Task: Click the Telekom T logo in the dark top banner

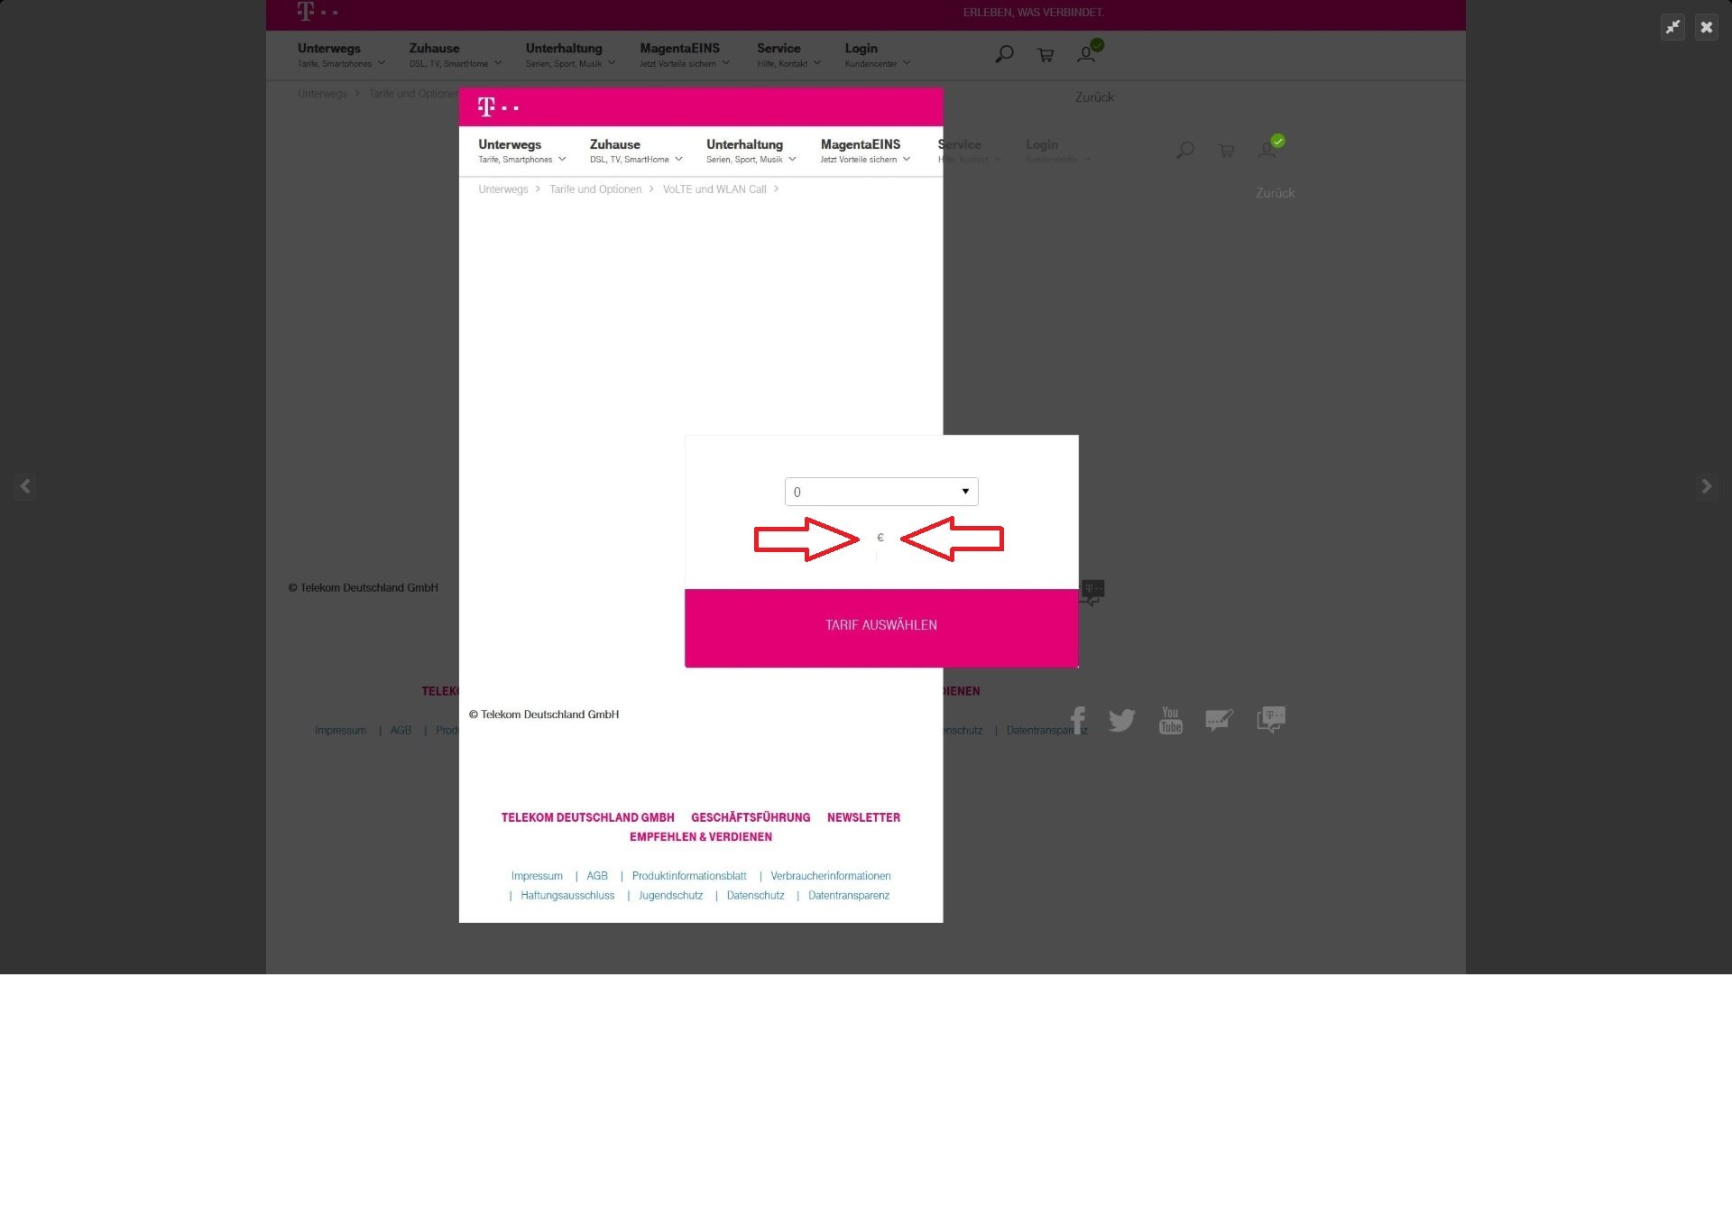Action: click(x=307, y=11)
